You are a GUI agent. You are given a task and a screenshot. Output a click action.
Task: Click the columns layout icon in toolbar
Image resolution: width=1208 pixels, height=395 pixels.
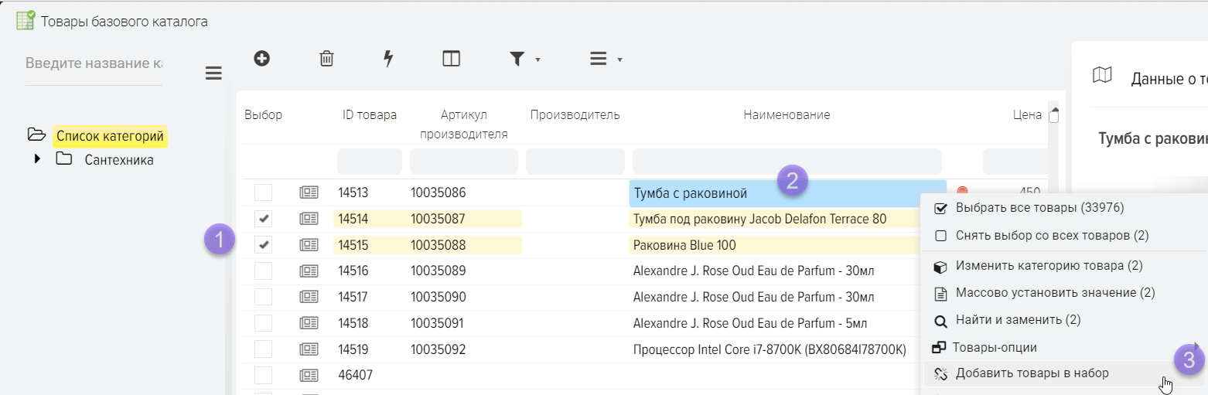[x=451, y=59]
